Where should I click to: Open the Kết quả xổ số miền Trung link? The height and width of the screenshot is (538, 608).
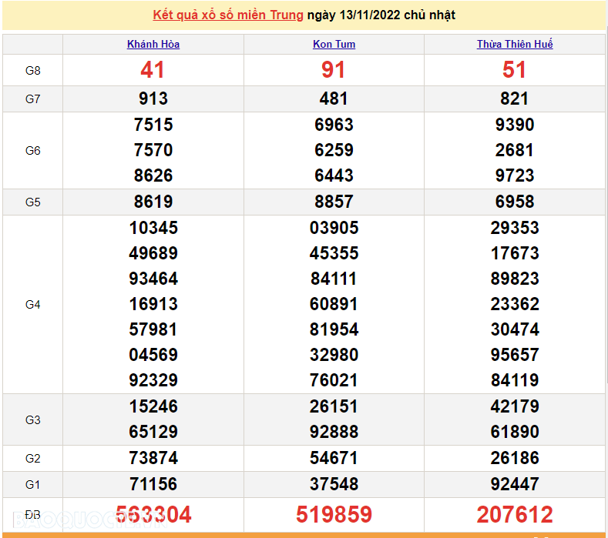coord(228,15)
